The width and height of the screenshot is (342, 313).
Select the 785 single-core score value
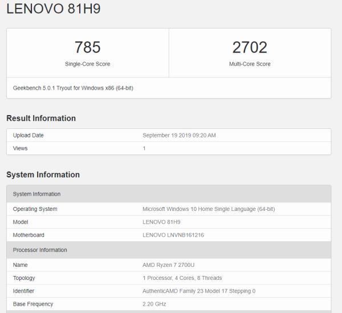click(87, 47)
